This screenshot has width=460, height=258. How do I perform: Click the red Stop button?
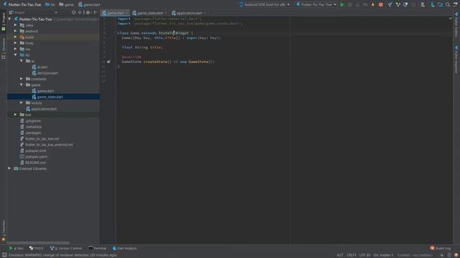[x=381, y=5]
